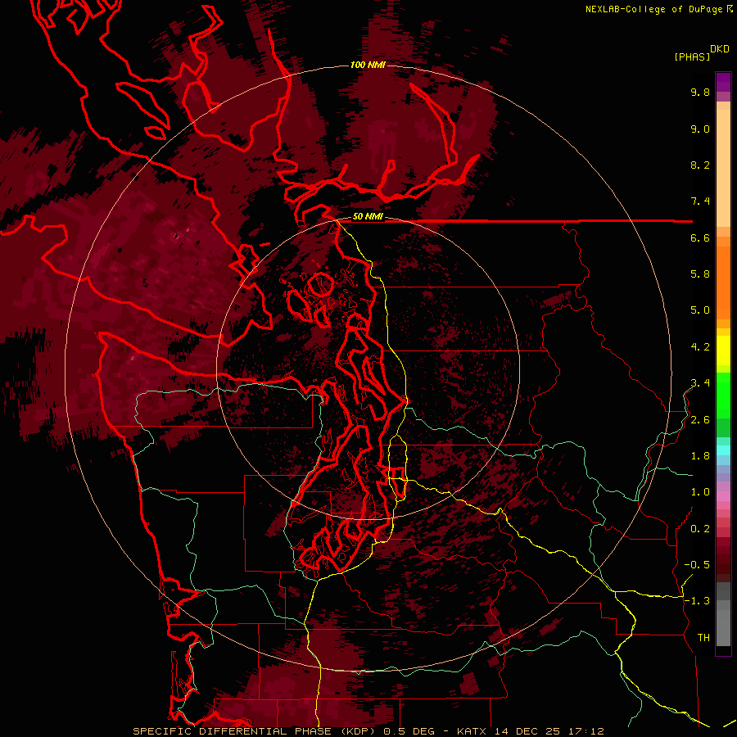Click the 3.4 scale value
737x737 pixels.
coord(700,383)
